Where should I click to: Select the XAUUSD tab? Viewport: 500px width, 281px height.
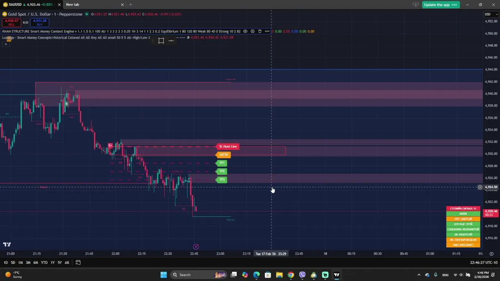[30, 5]
